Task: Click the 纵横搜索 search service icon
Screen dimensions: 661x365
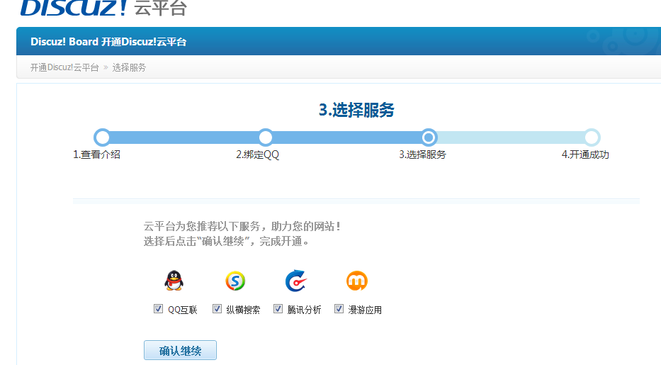Action: (x=235, y=281)
